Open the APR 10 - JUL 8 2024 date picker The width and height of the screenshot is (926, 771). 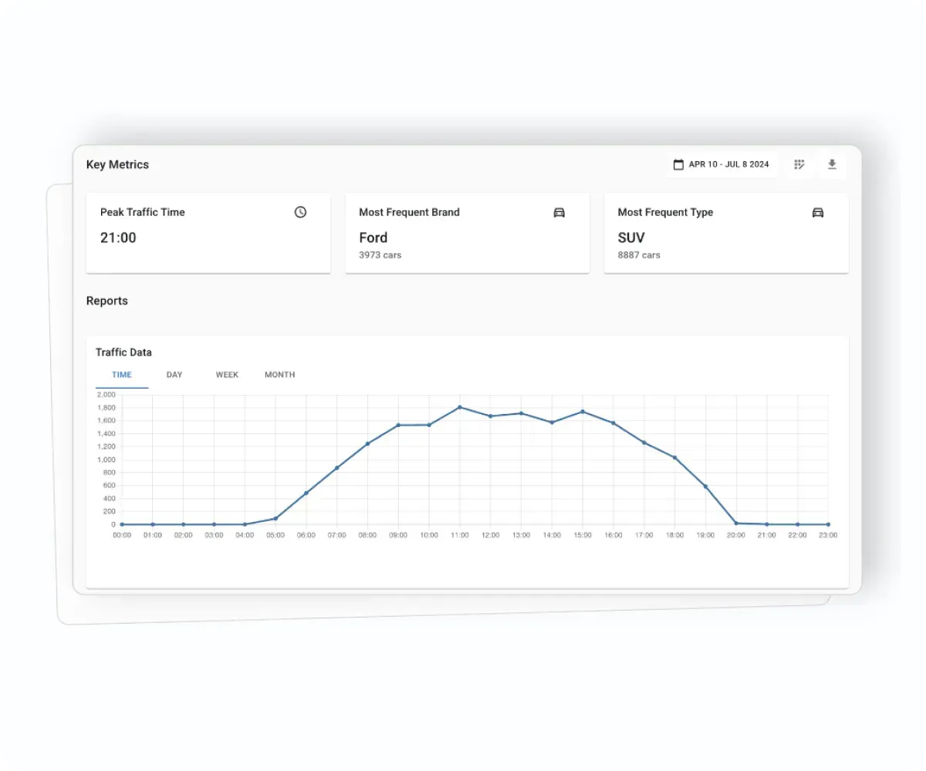tap(722, 164)
